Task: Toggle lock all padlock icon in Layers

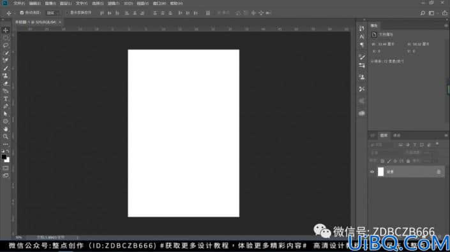Action: 408,162
